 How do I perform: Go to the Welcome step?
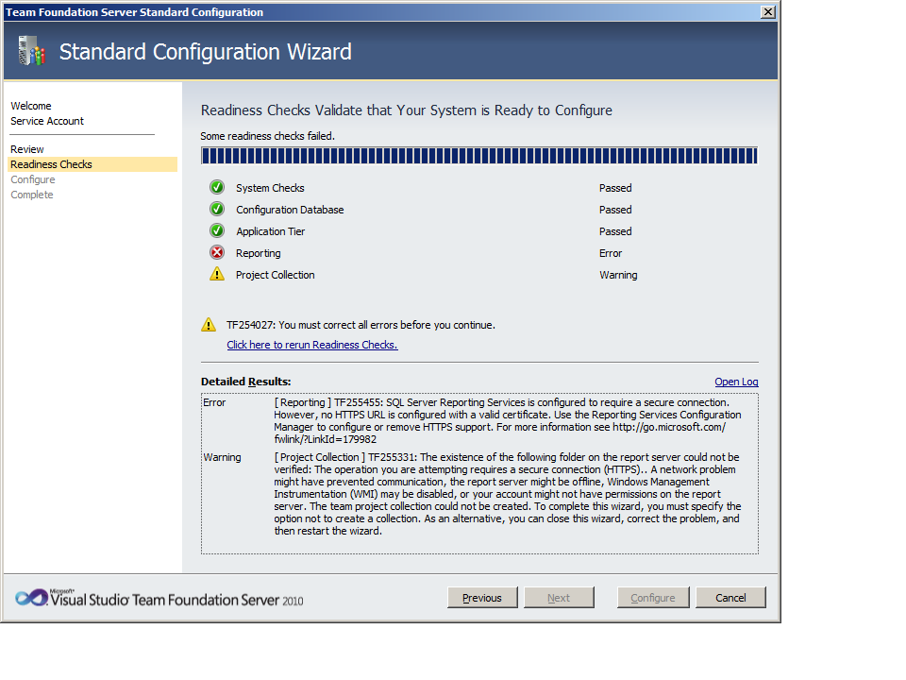[x=31, y=106]
